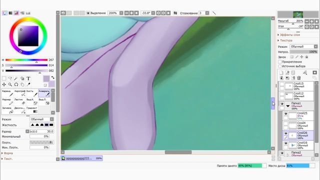
Task: Click the V value slider bar
Action: pos(26,70)
